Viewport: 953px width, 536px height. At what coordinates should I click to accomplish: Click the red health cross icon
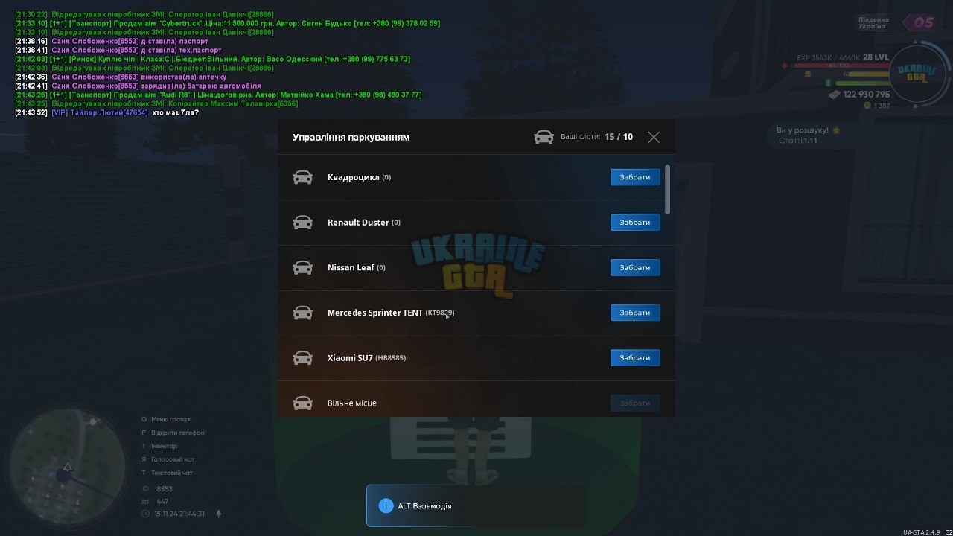click(785, 66)
